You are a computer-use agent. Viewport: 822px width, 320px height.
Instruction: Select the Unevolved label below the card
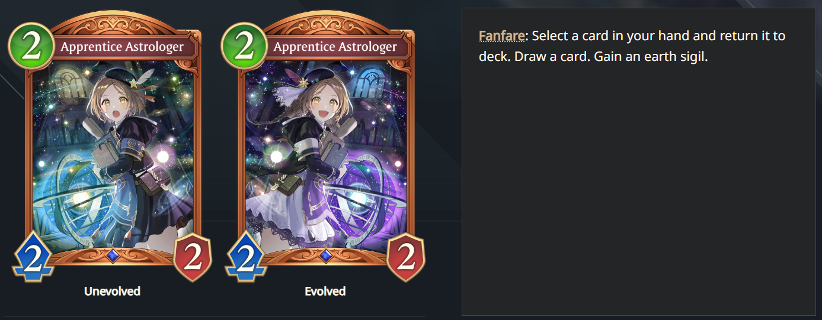point(112,291)
